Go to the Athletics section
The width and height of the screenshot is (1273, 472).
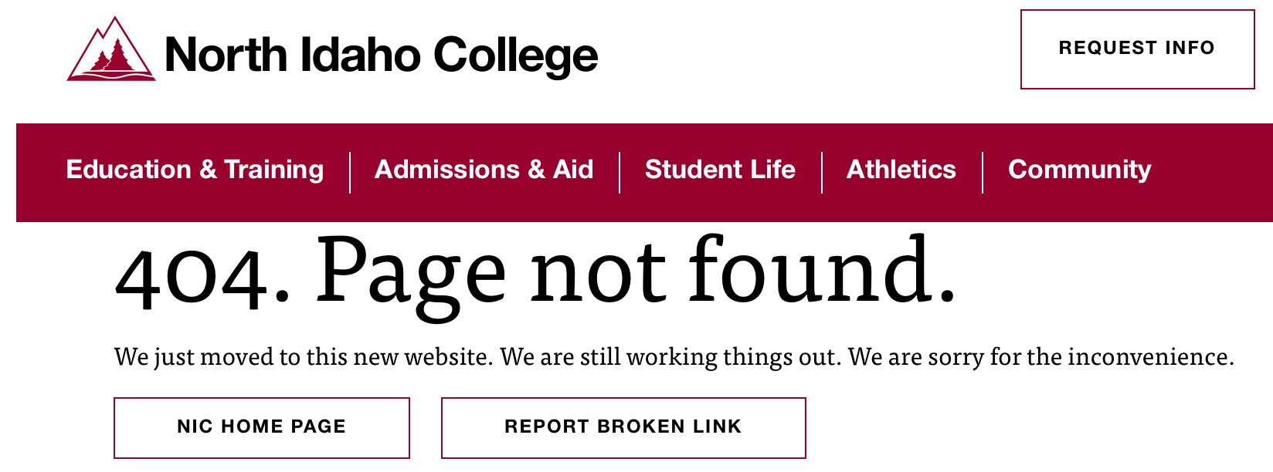coord(901,170)
